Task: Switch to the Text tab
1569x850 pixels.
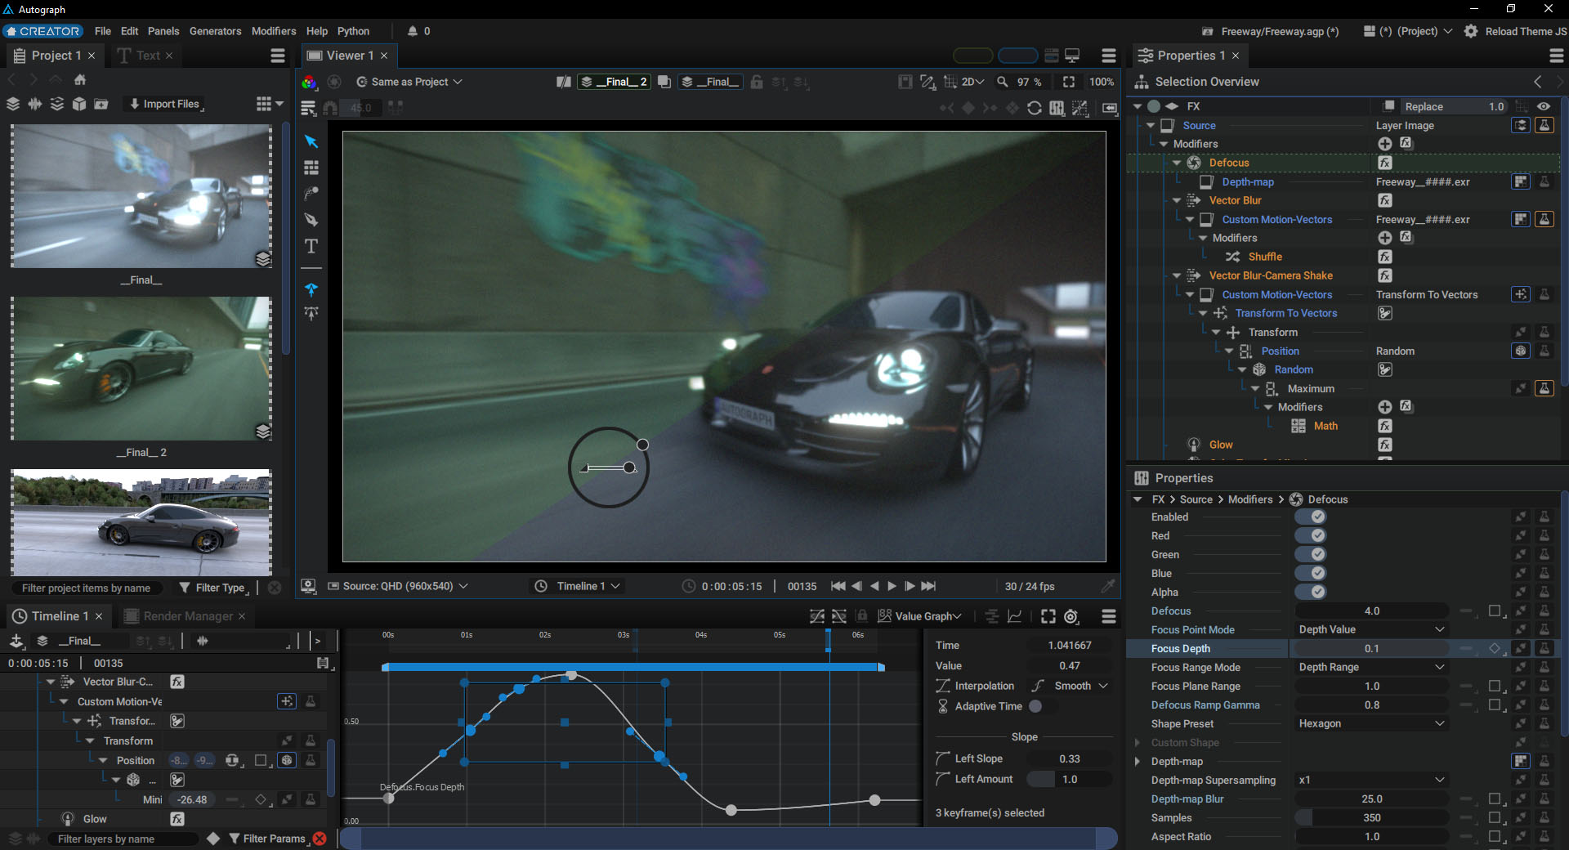Action: tap(145, 56)
